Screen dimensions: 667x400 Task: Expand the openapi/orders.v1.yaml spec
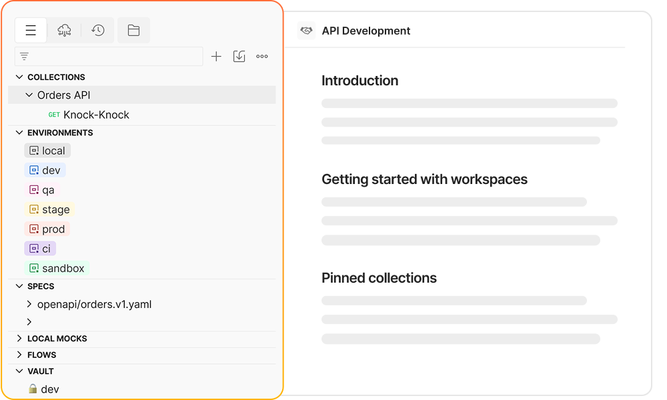point(29,305)
